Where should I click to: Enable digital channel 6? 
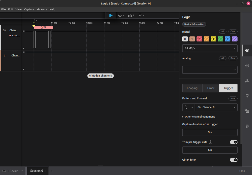228,39
